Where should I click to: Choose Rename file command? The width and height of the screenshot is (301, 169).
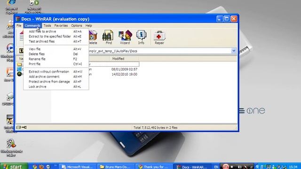(56, 59)
